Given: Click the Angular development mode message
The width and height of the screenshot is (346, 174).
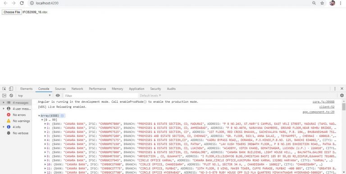Looking at the screenshot, I should (x=118, y=102).
